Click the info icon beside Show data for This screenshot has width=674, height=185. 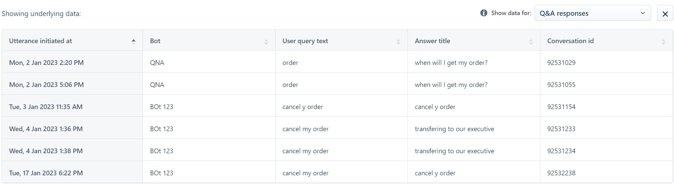(484, 13)
